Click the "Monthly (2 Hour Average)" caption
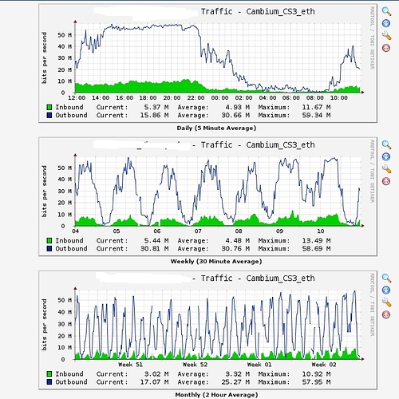Screen dimensions: 399x399 (x=216, y=394)
